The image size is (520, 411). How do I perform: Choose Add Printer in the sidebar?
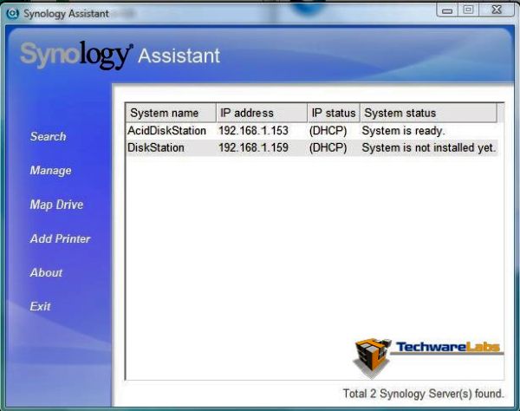click(x=60, y=238)
